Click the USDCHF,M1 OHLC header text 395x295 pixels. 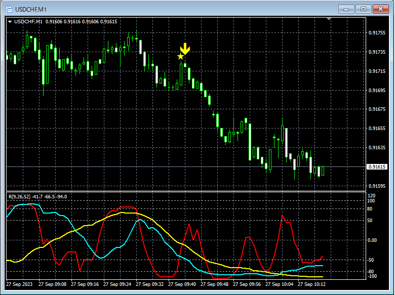pos(65,22)
